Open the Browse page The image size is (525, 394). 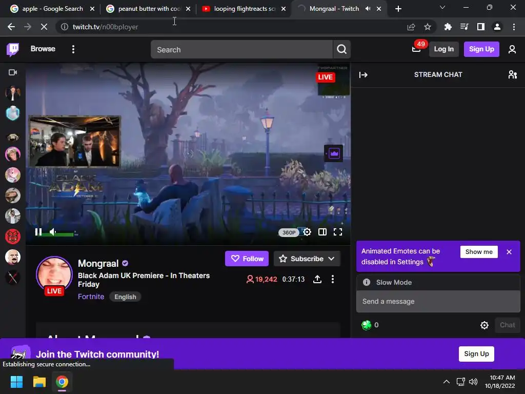pos(43,49)
